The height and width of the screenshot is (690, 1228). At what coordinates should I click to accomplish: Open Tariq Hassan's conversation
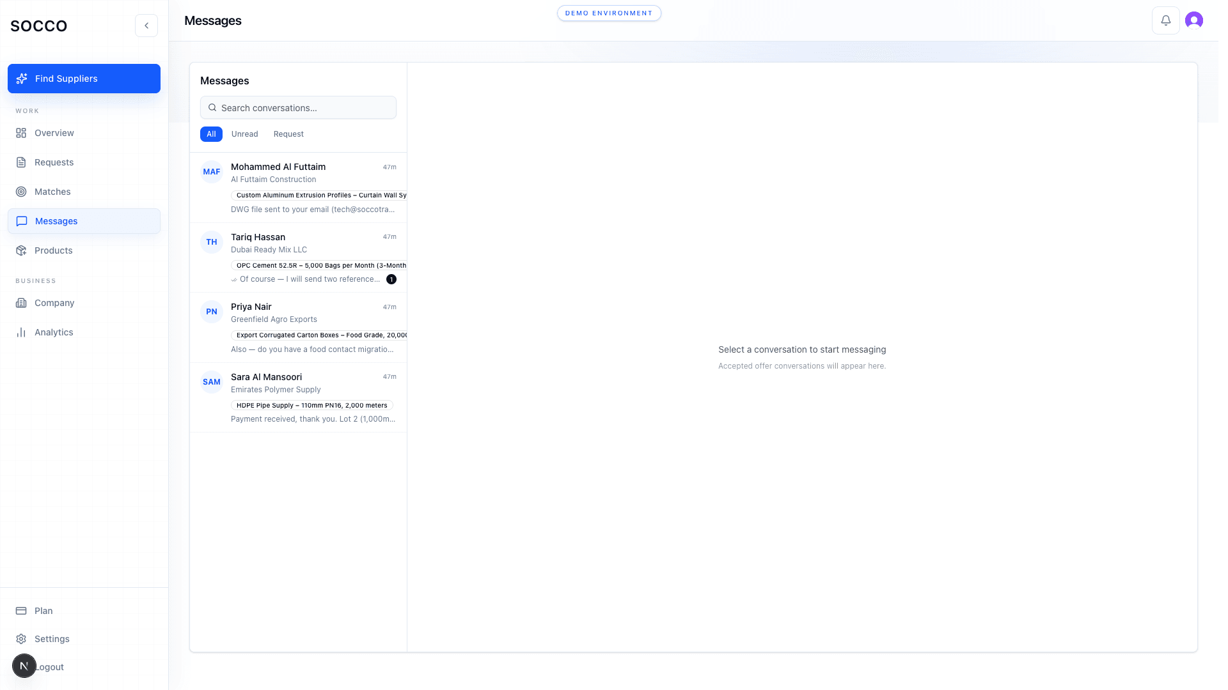coord(298,258)
